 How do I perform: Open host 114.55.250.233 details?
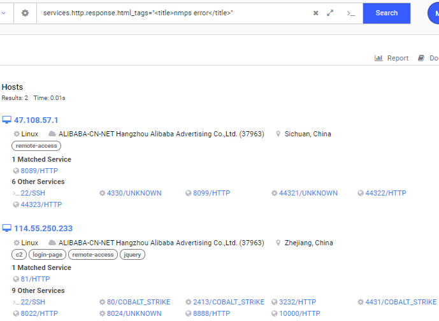[43, 228]
